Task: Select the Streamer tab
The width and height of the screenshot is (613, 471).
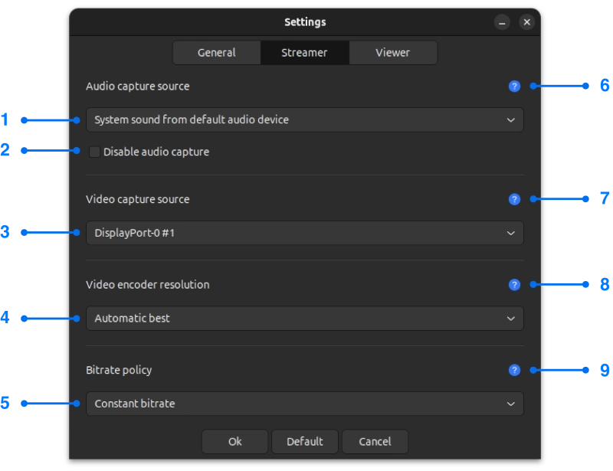Action: (304, 52)
